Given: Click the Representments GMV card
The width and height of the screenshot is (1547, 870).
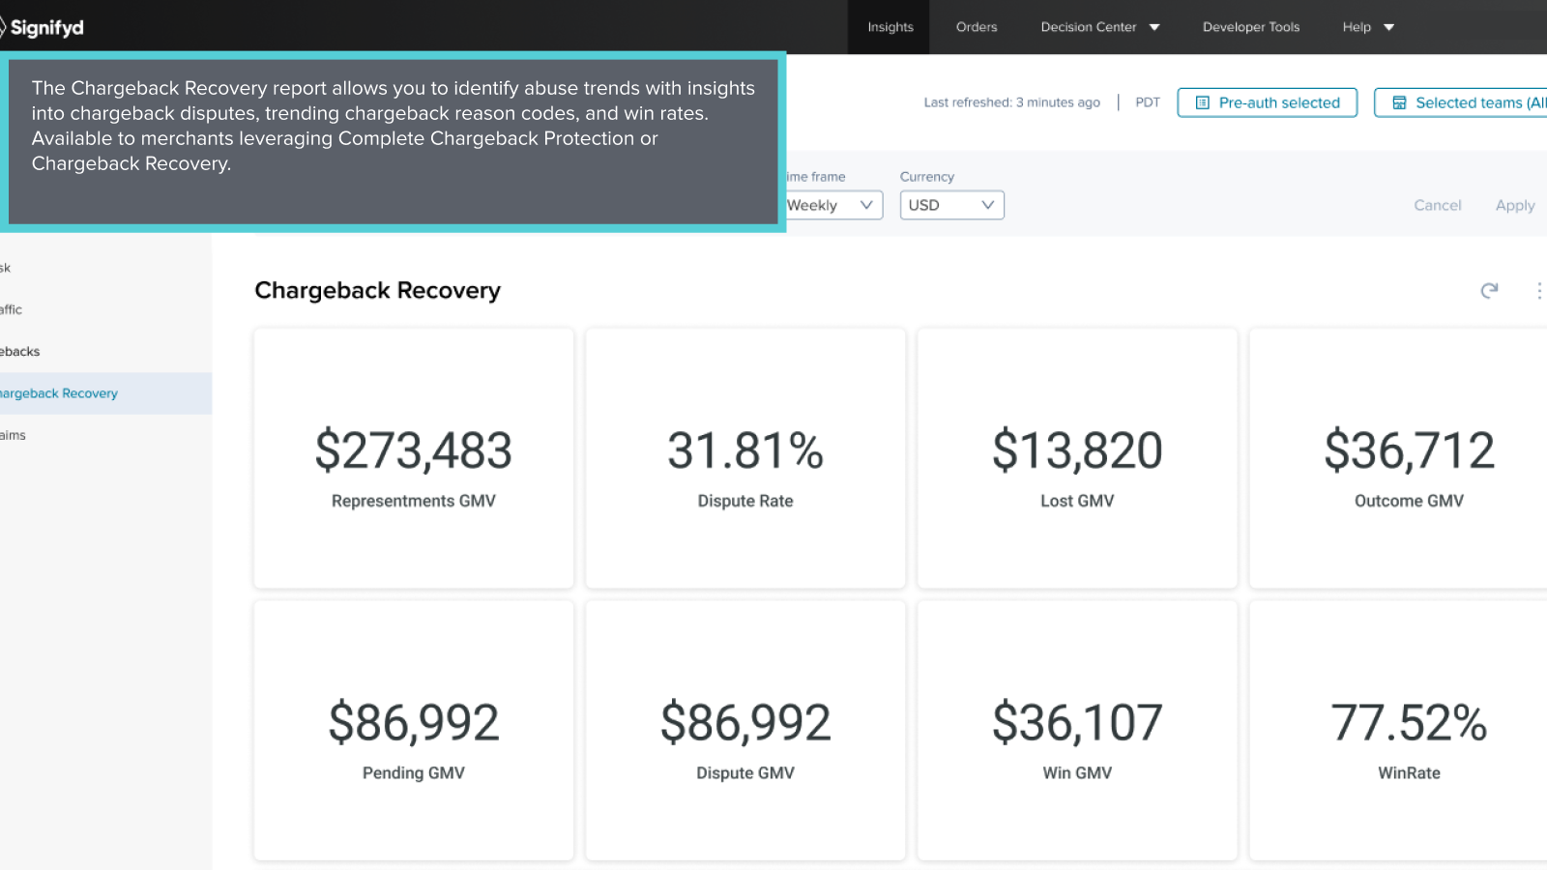Looking at the screenshot, I should (x=414, y=458).
